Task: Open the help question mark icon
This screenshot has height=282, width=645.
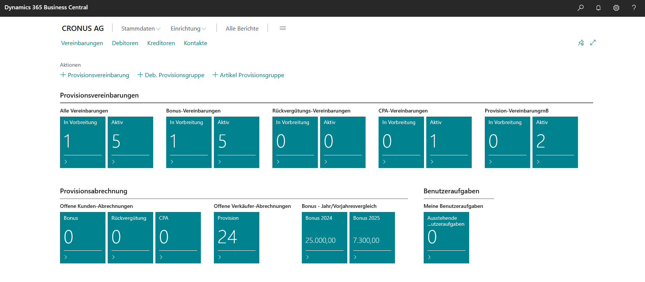Action: coord(633,8)
